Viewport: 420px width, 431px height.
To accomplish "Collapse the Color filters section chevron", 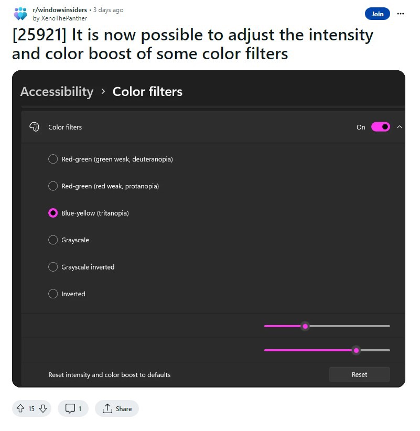I will tap(400, 127).
